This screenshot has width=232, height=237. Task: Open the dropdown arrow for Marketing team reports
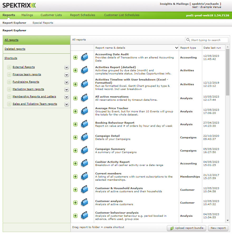[x=66, y=89]
